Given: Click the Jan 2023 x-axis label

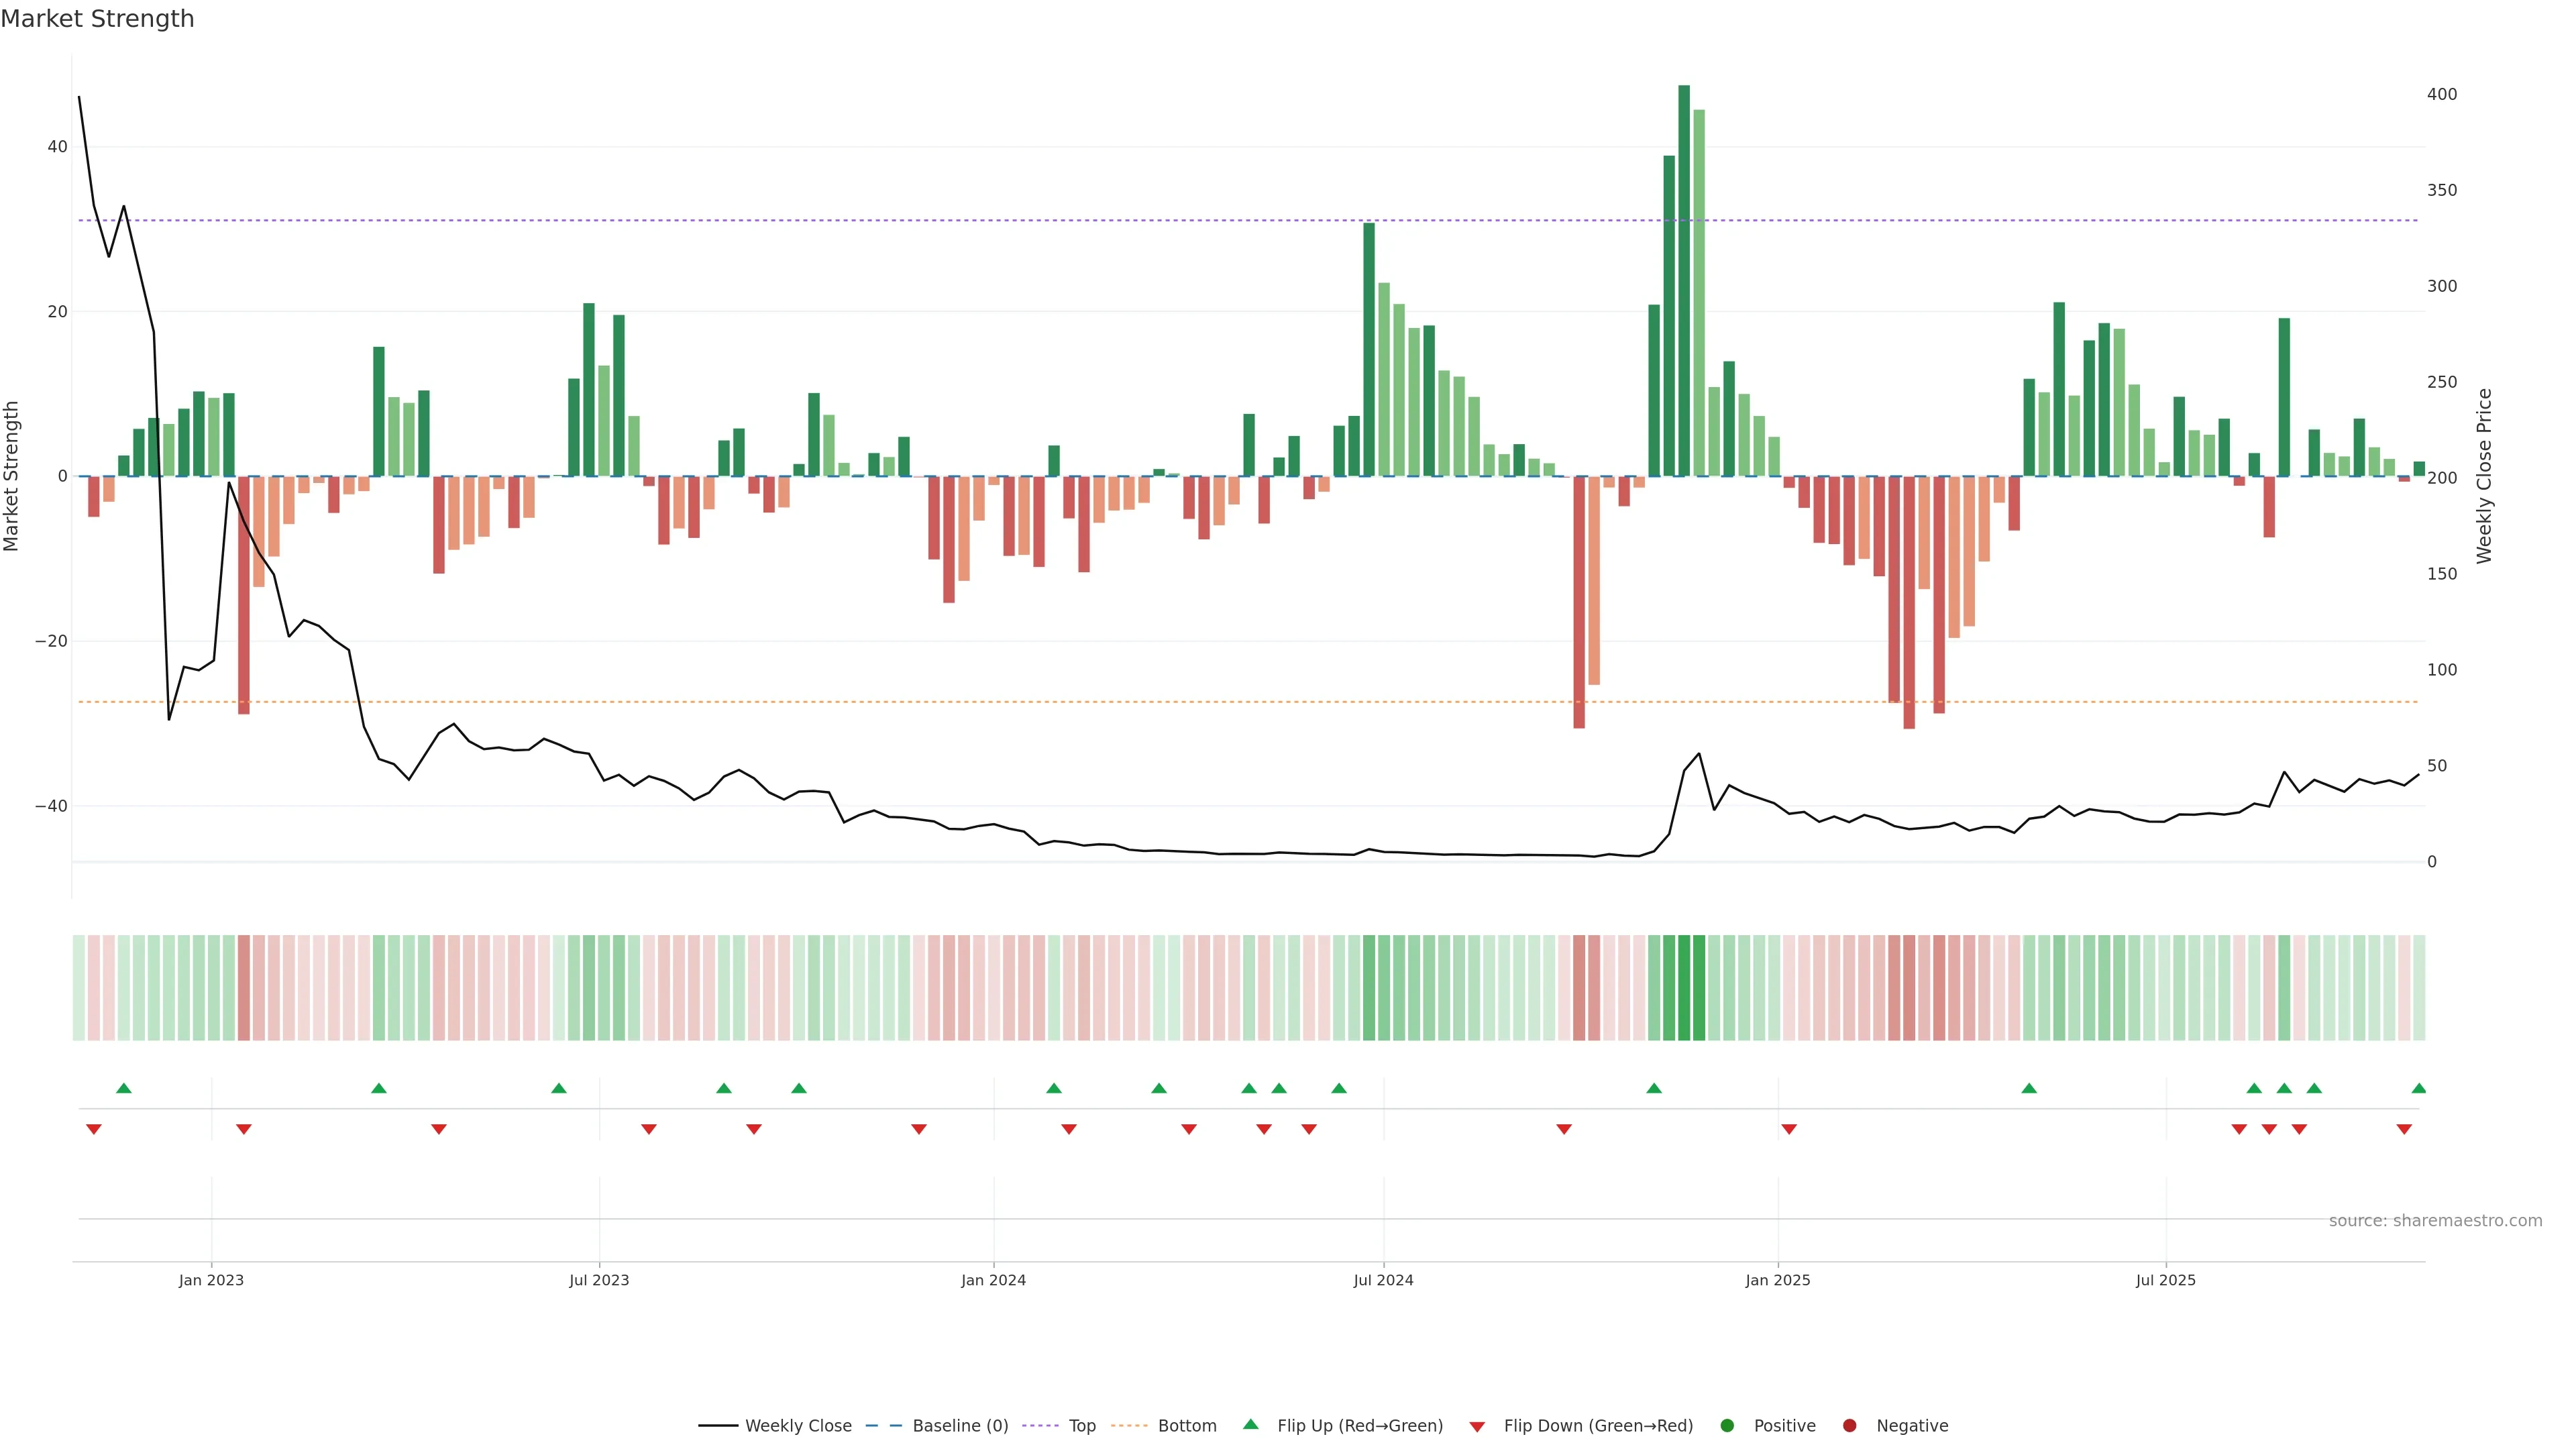Looking at the screenshot, I should tap(211, 1280).
